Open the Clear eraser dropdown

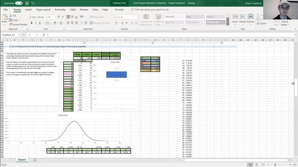click(x=262, y=24)
